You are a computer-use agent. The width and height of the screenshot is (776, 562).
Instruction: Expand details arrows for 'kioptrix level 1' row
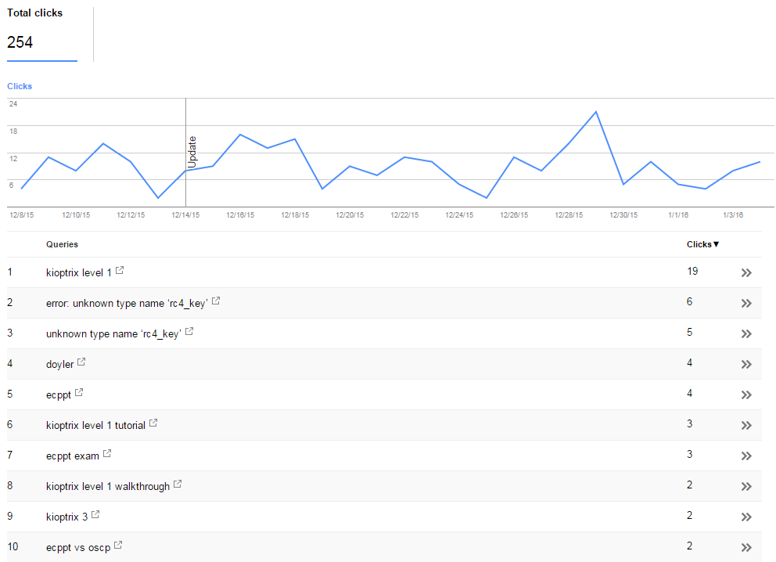coord(746,273)
